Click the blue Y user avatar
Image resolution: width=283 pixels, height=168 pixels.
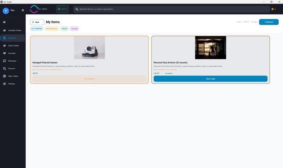click(6, 11)
